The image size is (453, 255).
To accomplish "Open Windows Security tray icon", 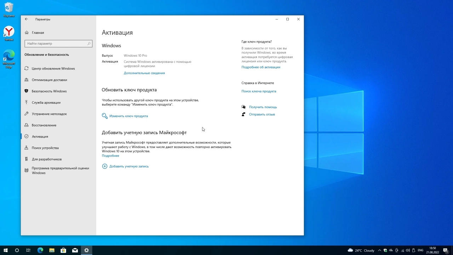I will coord(385,250).
